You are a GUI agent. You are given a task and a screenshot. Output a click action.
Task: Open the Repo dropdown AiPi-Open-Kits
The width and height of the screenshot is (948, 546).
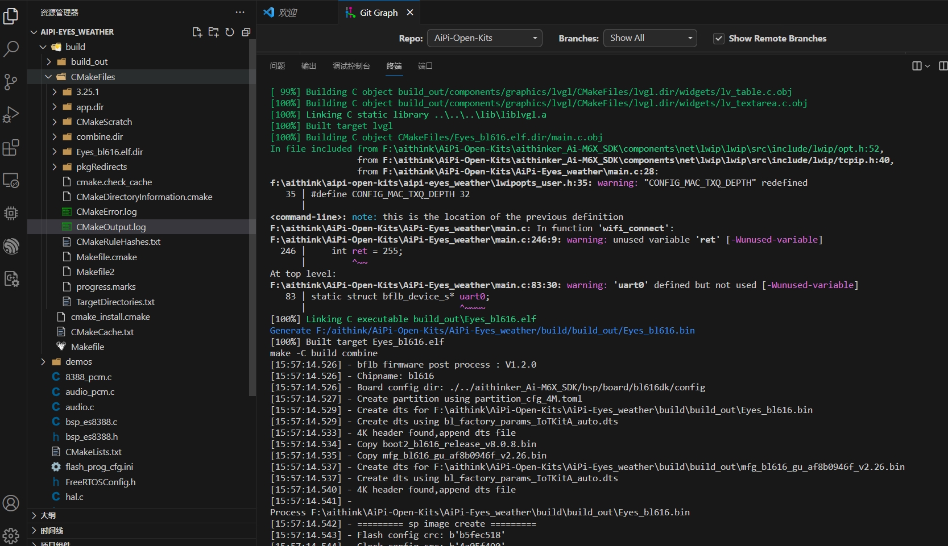pos(485,38)
